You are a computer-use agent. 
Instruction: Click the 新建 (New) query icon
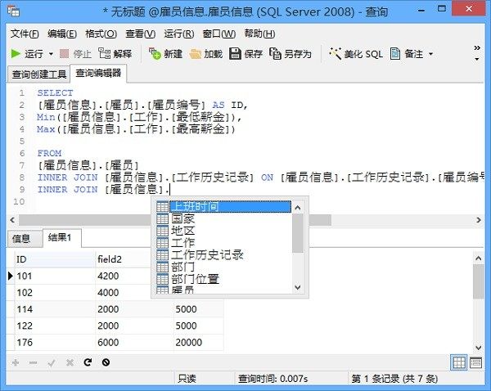click(x=166, y=54)
